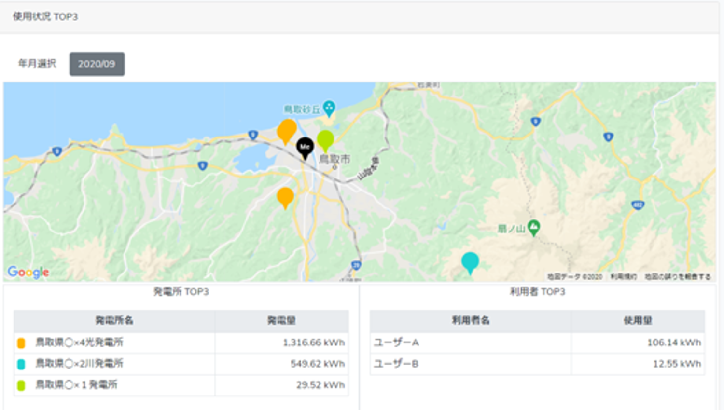Screen dimensions: 724x410
Task: Select the black "Me" marker on the map
Action: 304,147
